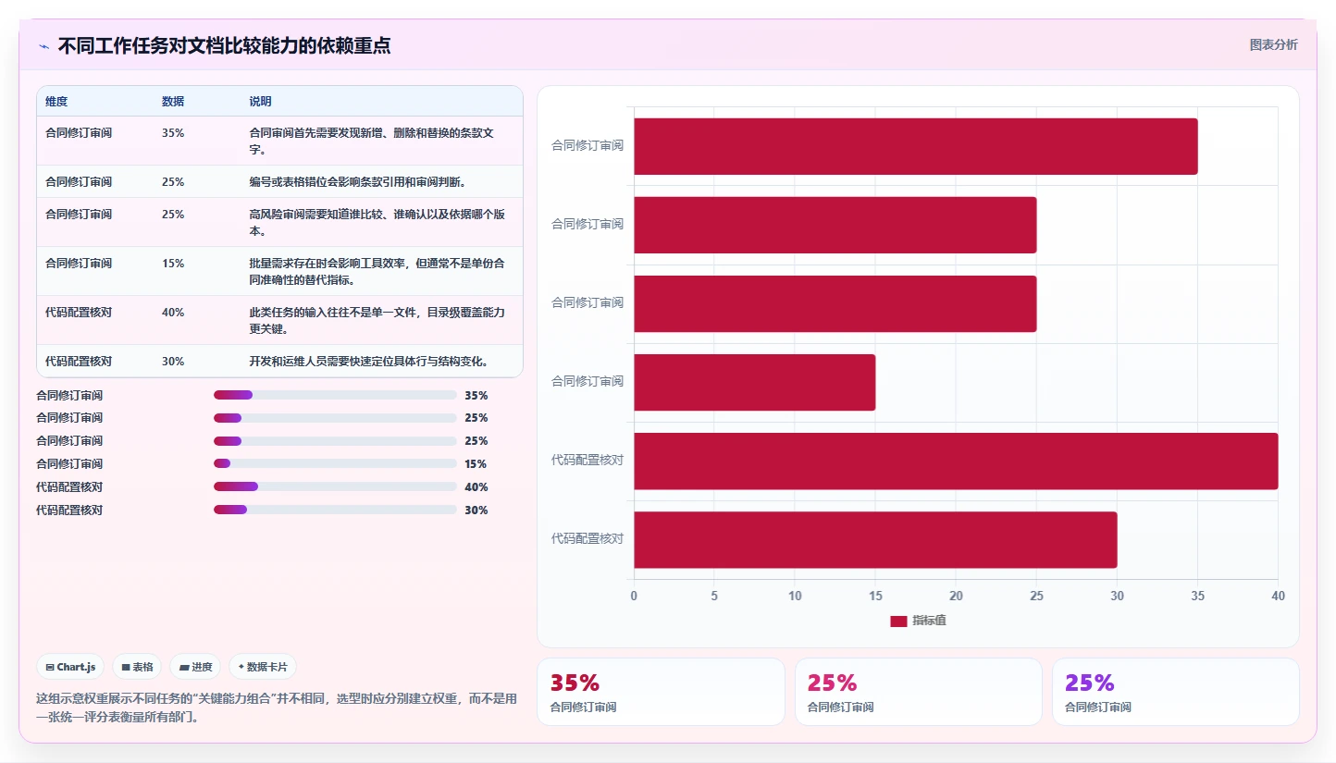The height and width of the screenshot is (763, 1336).
Task: Click the 30% cell in the table
Action: click(173, 361)
